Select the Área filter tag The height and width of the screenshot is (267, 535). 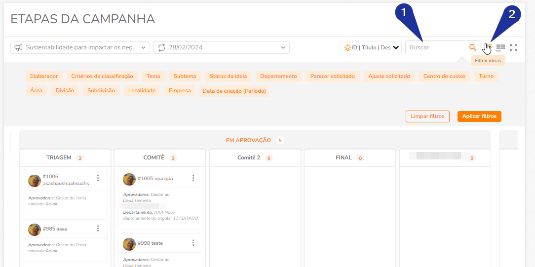click(x=36, y=90)
